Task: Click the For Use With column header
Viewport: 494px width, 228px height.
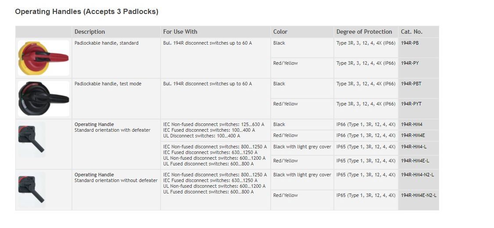Action: click(x=180, y=32)
